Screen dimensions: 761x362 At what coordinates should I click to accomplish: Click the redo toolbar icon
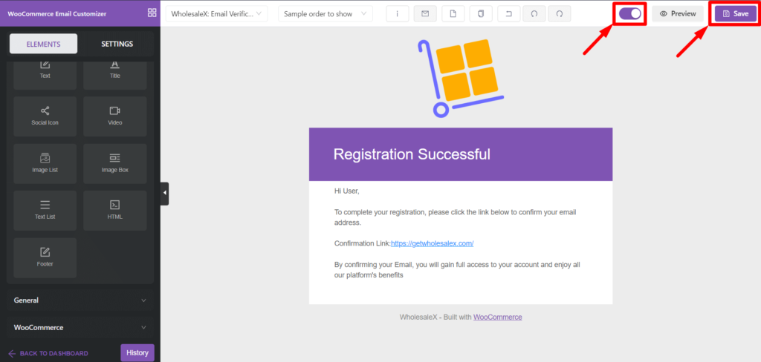pos(559,14)
